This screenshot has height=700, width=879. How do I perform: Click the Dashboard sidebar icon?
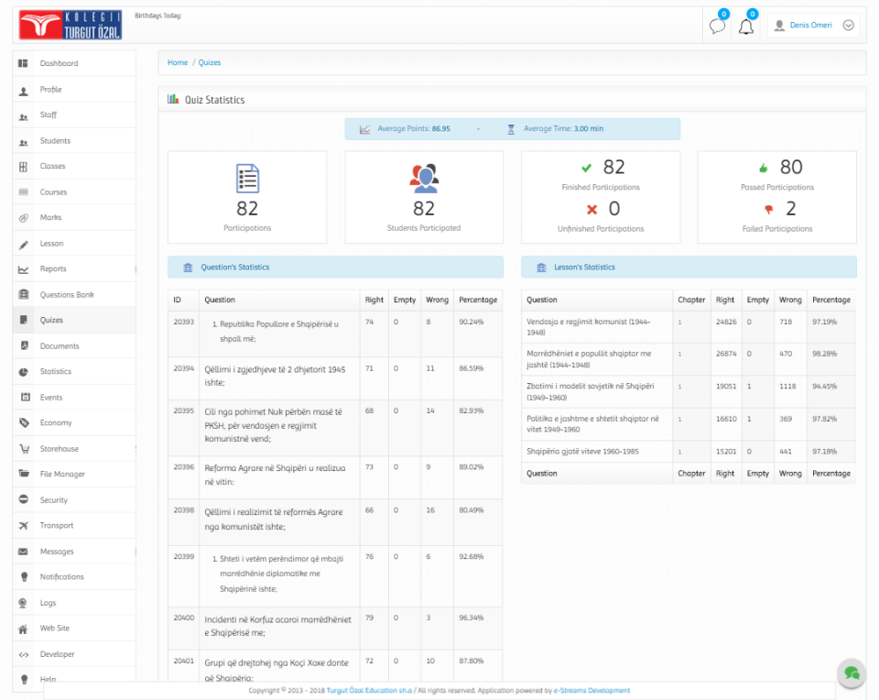click(24, 63)
